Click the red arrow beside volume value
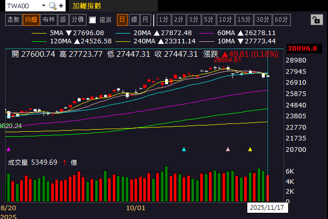This screenshot has height=219, width=328. click(64, 162)
